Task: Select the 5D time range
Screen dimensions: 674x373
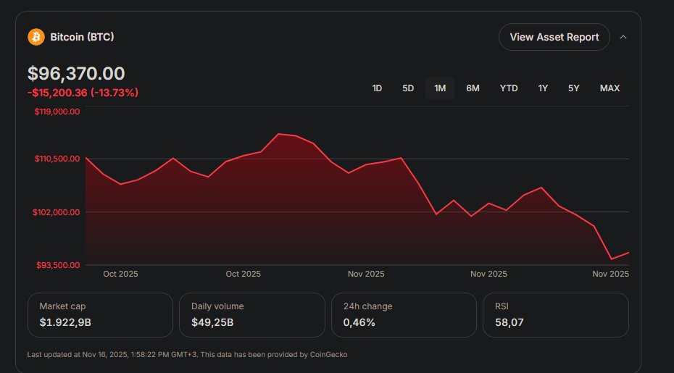Action: [408, 88]
